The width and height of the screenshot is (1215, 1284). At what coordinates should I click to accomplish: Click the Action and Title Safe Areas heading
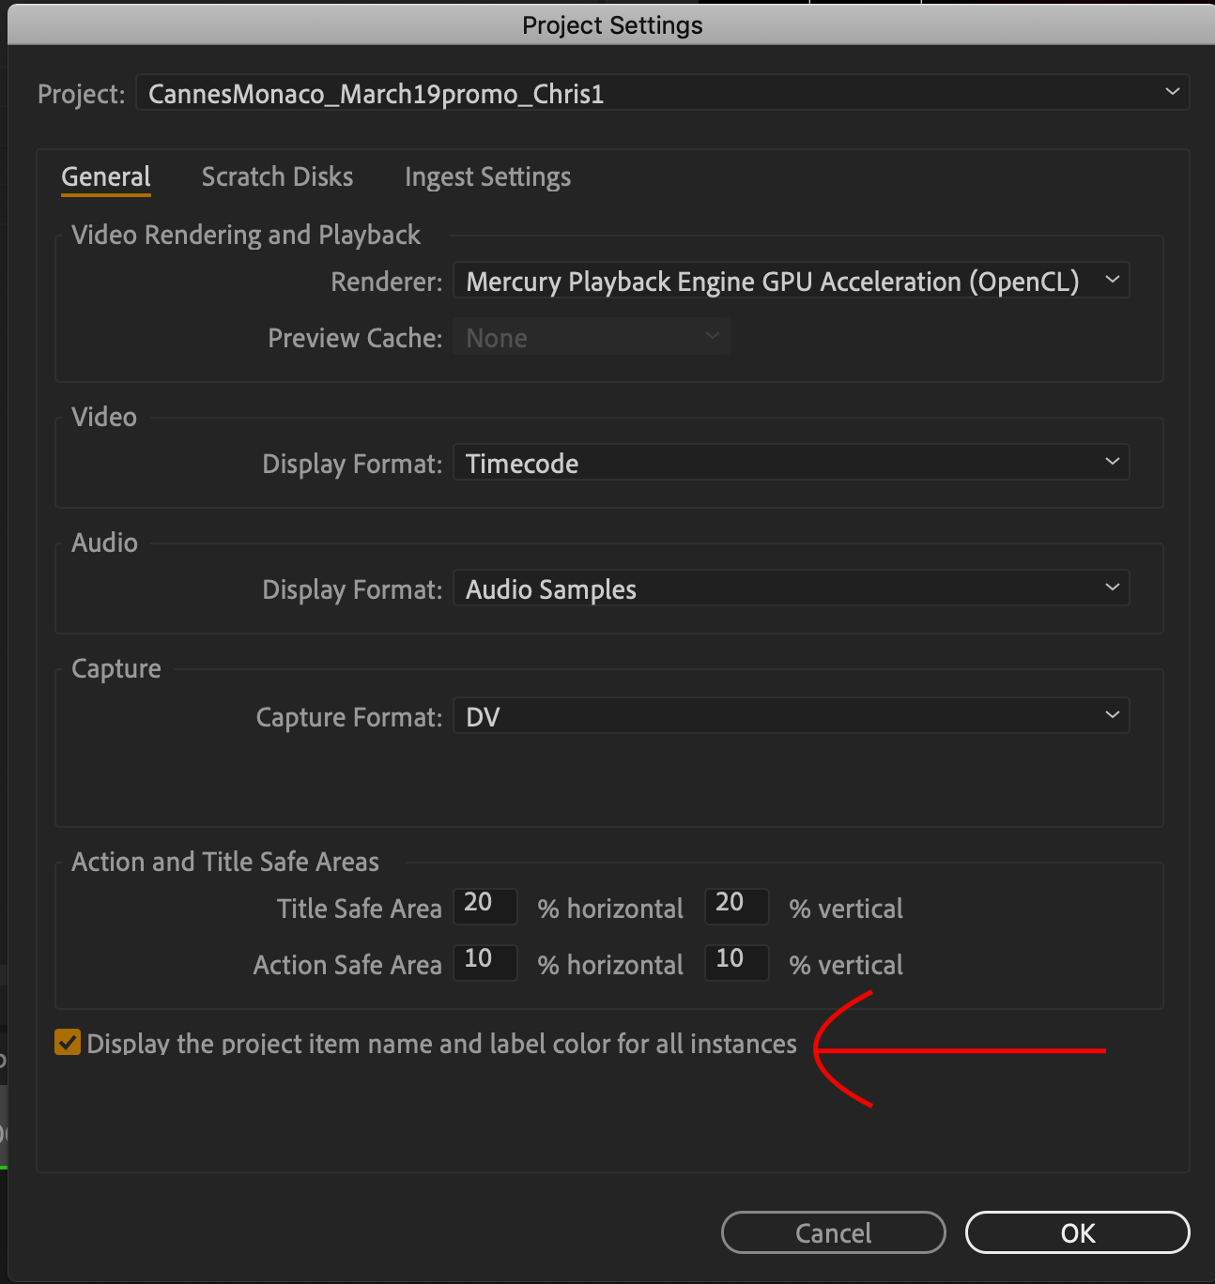(x=225, y=862)
